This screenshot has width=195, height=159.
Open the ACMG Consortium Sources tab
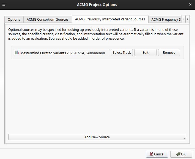[x=47, y=19]
